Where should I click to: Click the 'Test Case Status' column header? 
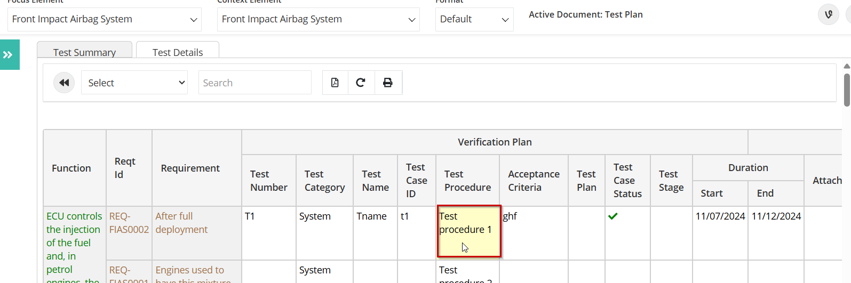coord(627,181)
